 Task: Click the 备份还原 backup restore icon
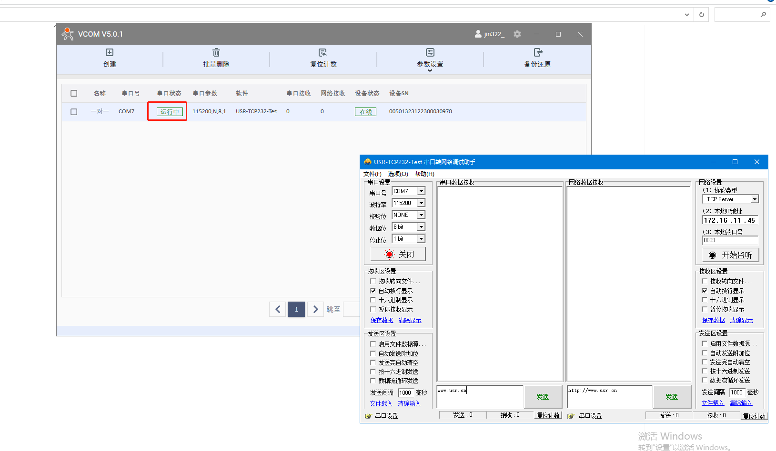[538, 53]
